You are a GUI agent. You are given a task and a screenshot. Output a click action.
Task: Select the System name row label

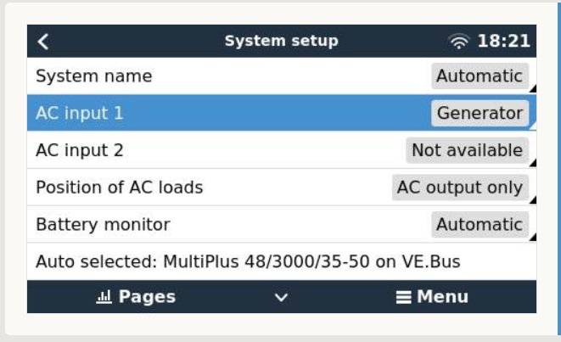pos(94,76)
